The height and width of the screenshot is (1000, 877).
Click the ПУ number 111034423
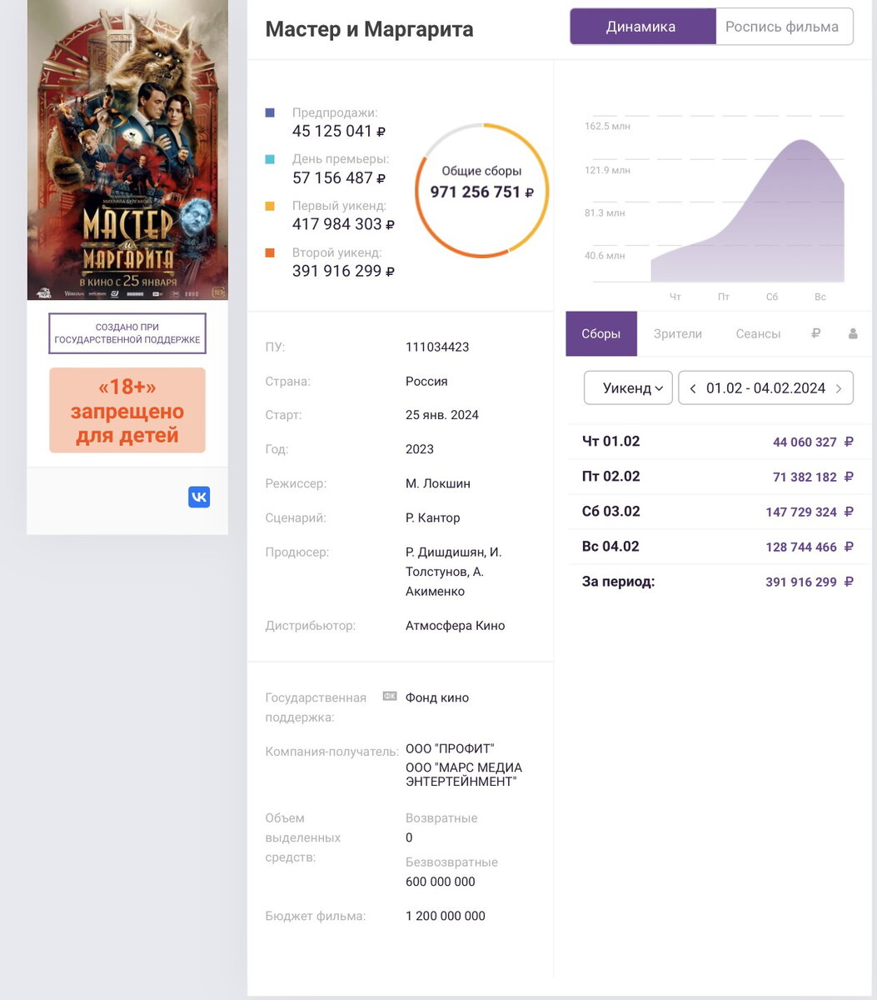pos(437,347)
